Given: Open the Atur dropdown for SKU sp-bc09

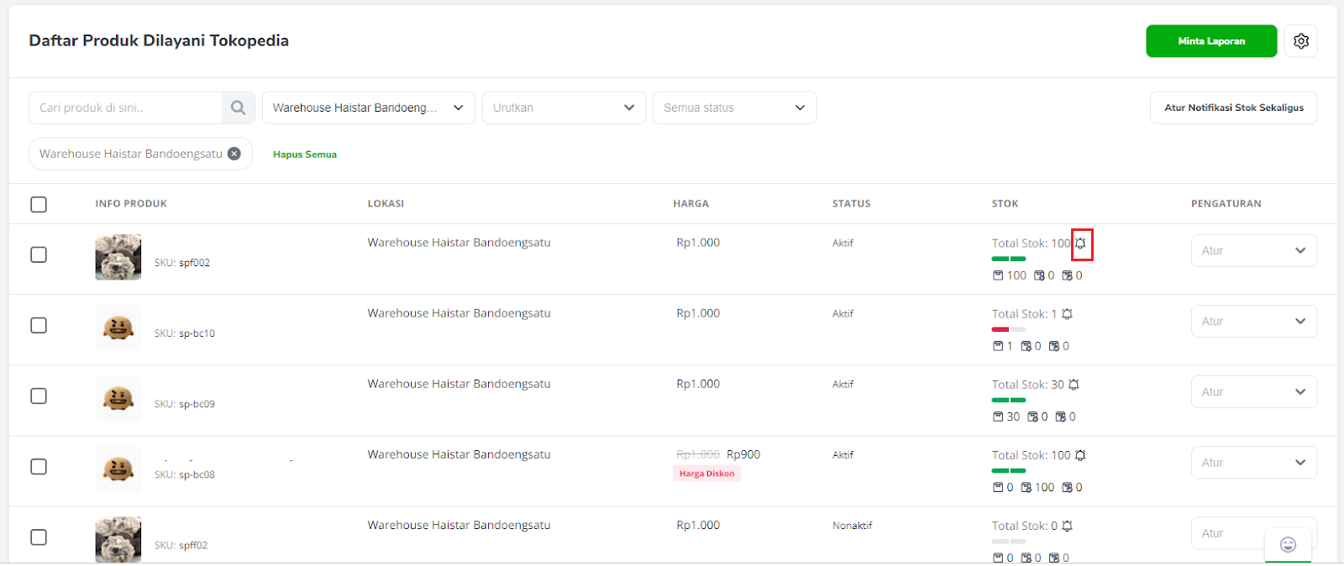Looking at the screenshot, I should point(1254,391).
